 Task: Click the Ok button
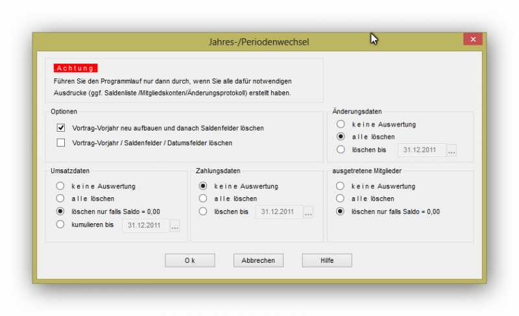tap(189, 260)
